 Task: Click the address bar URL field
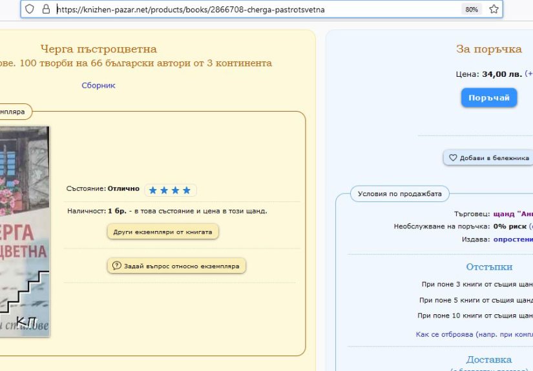(258, 10)
